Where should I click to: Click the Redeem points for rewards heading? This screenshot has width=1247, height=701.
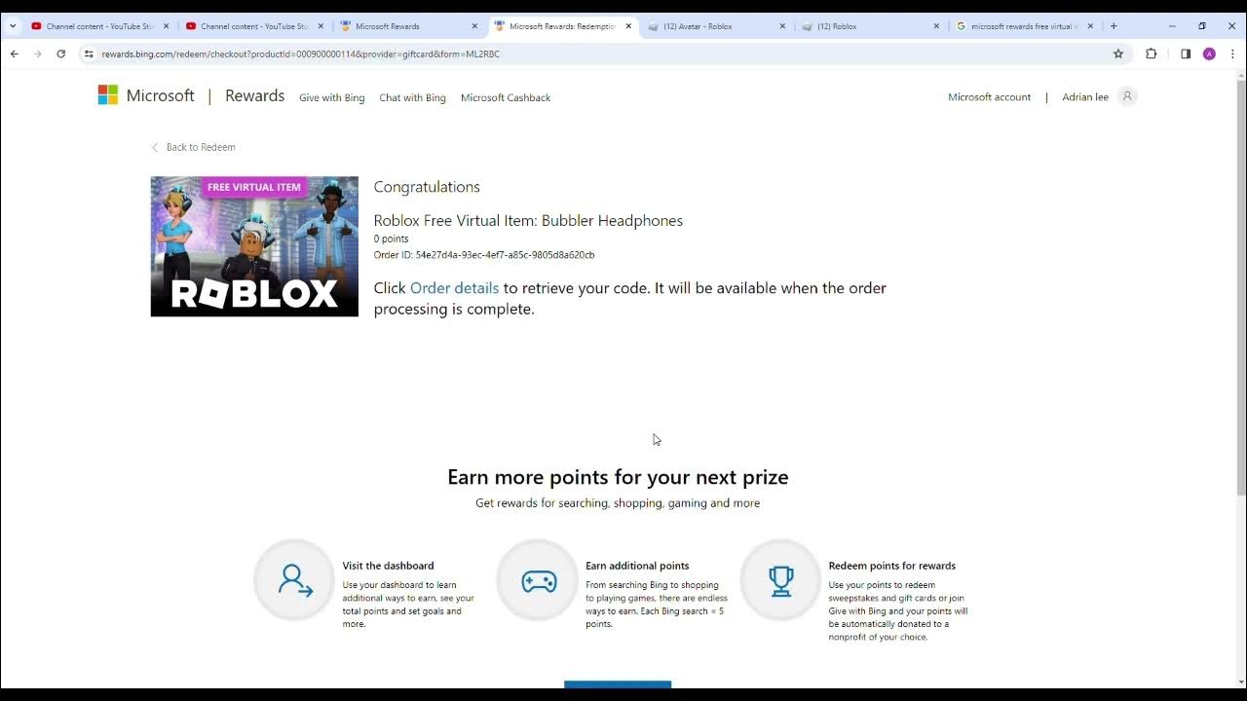click(x=891, y=566)
